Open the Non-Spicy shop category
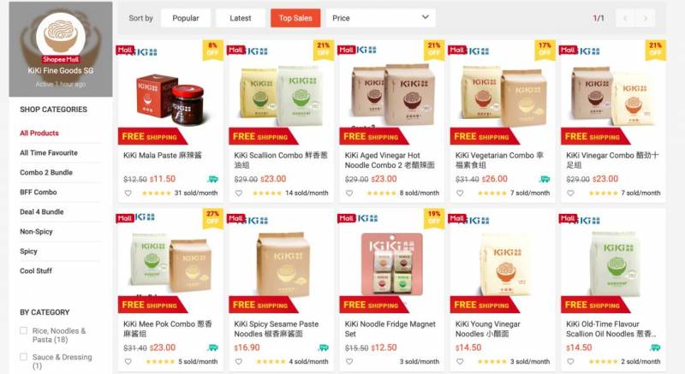The width and height of the screenshot is (685, 374). pos(36,232)
